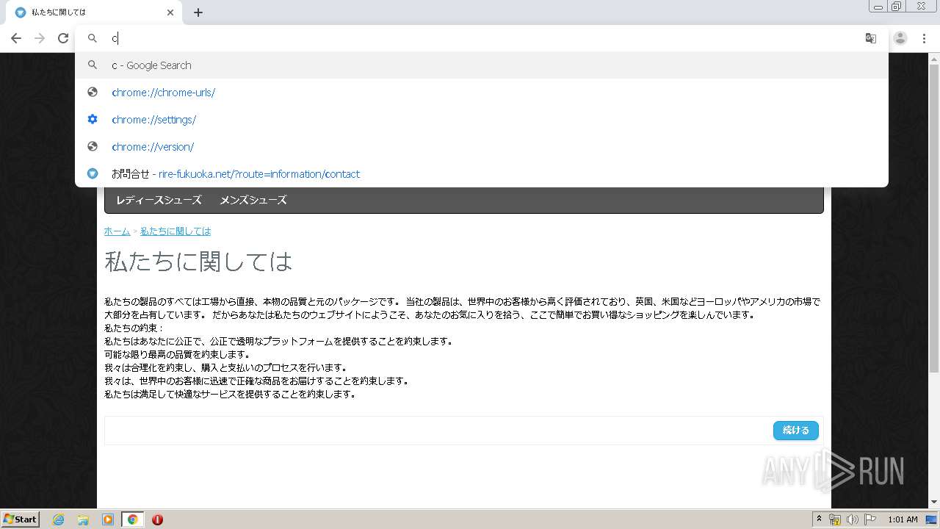Follow the ホーム breadcrumb link

pyautogui.click(x=117, y=231)
